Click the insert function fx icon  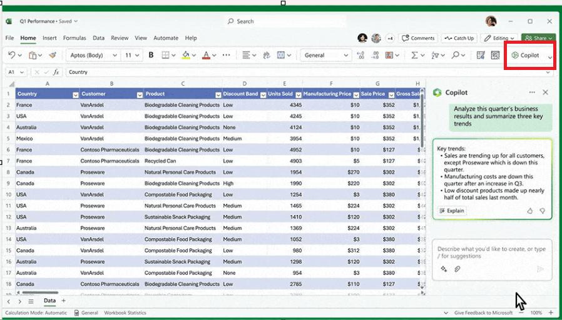[56, 72]
